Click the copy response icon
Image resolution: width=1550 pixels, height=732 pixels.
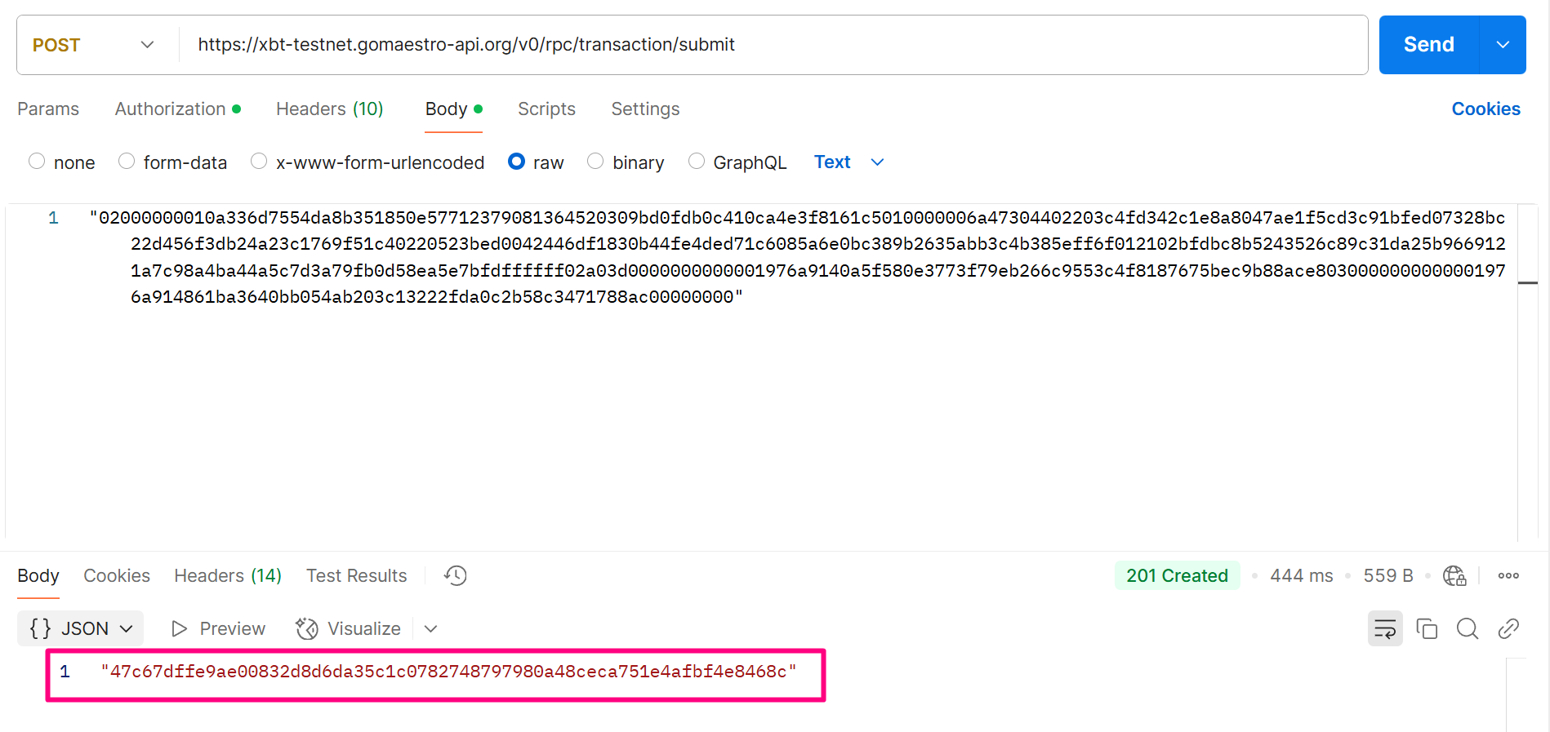[1427, 628]
